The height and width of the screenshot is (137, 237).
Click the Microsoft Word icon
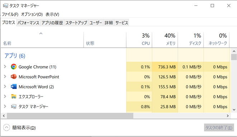(14, 87)
